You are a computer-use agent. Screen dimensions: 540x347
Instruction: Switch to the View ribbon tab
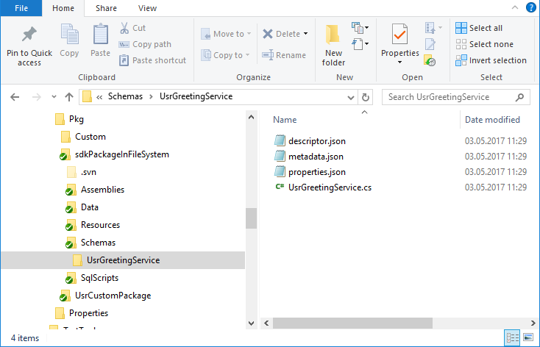tap(147, 8)
